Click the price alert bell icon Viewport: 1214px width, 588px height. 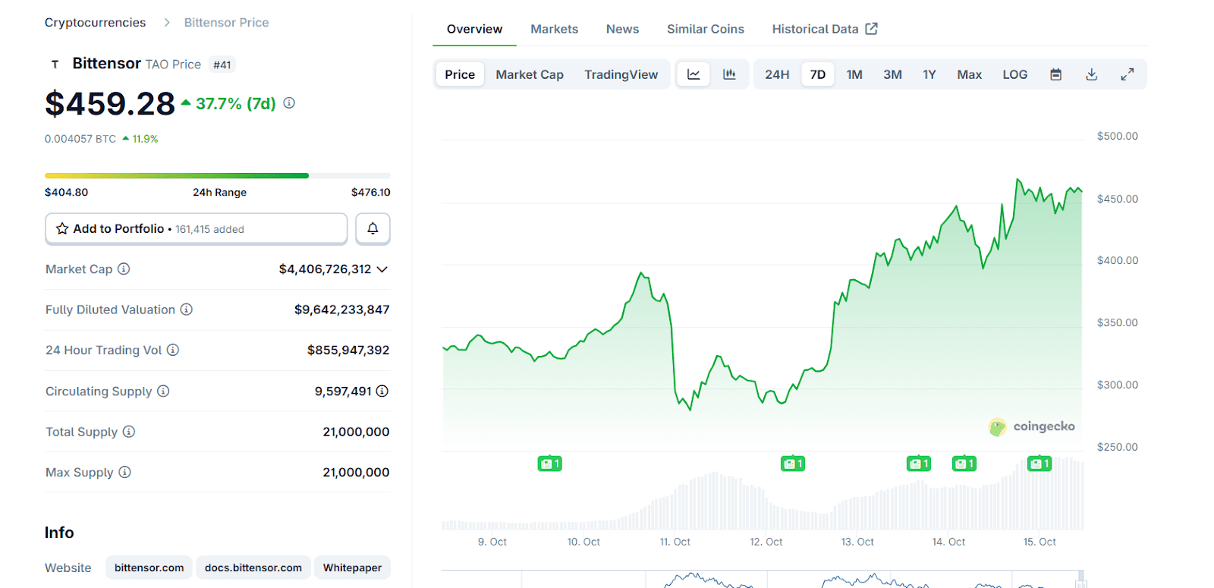(373, 228)
